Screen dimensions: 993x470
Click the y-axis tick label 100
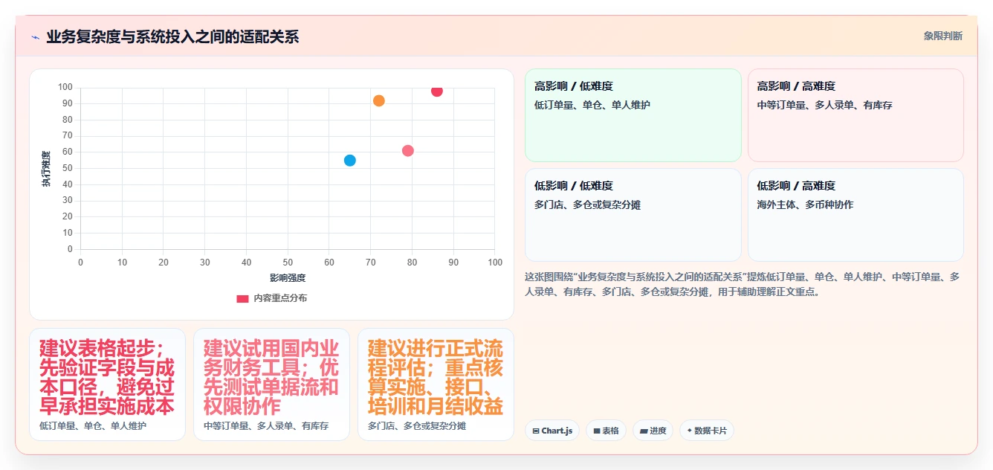point(65,88)
